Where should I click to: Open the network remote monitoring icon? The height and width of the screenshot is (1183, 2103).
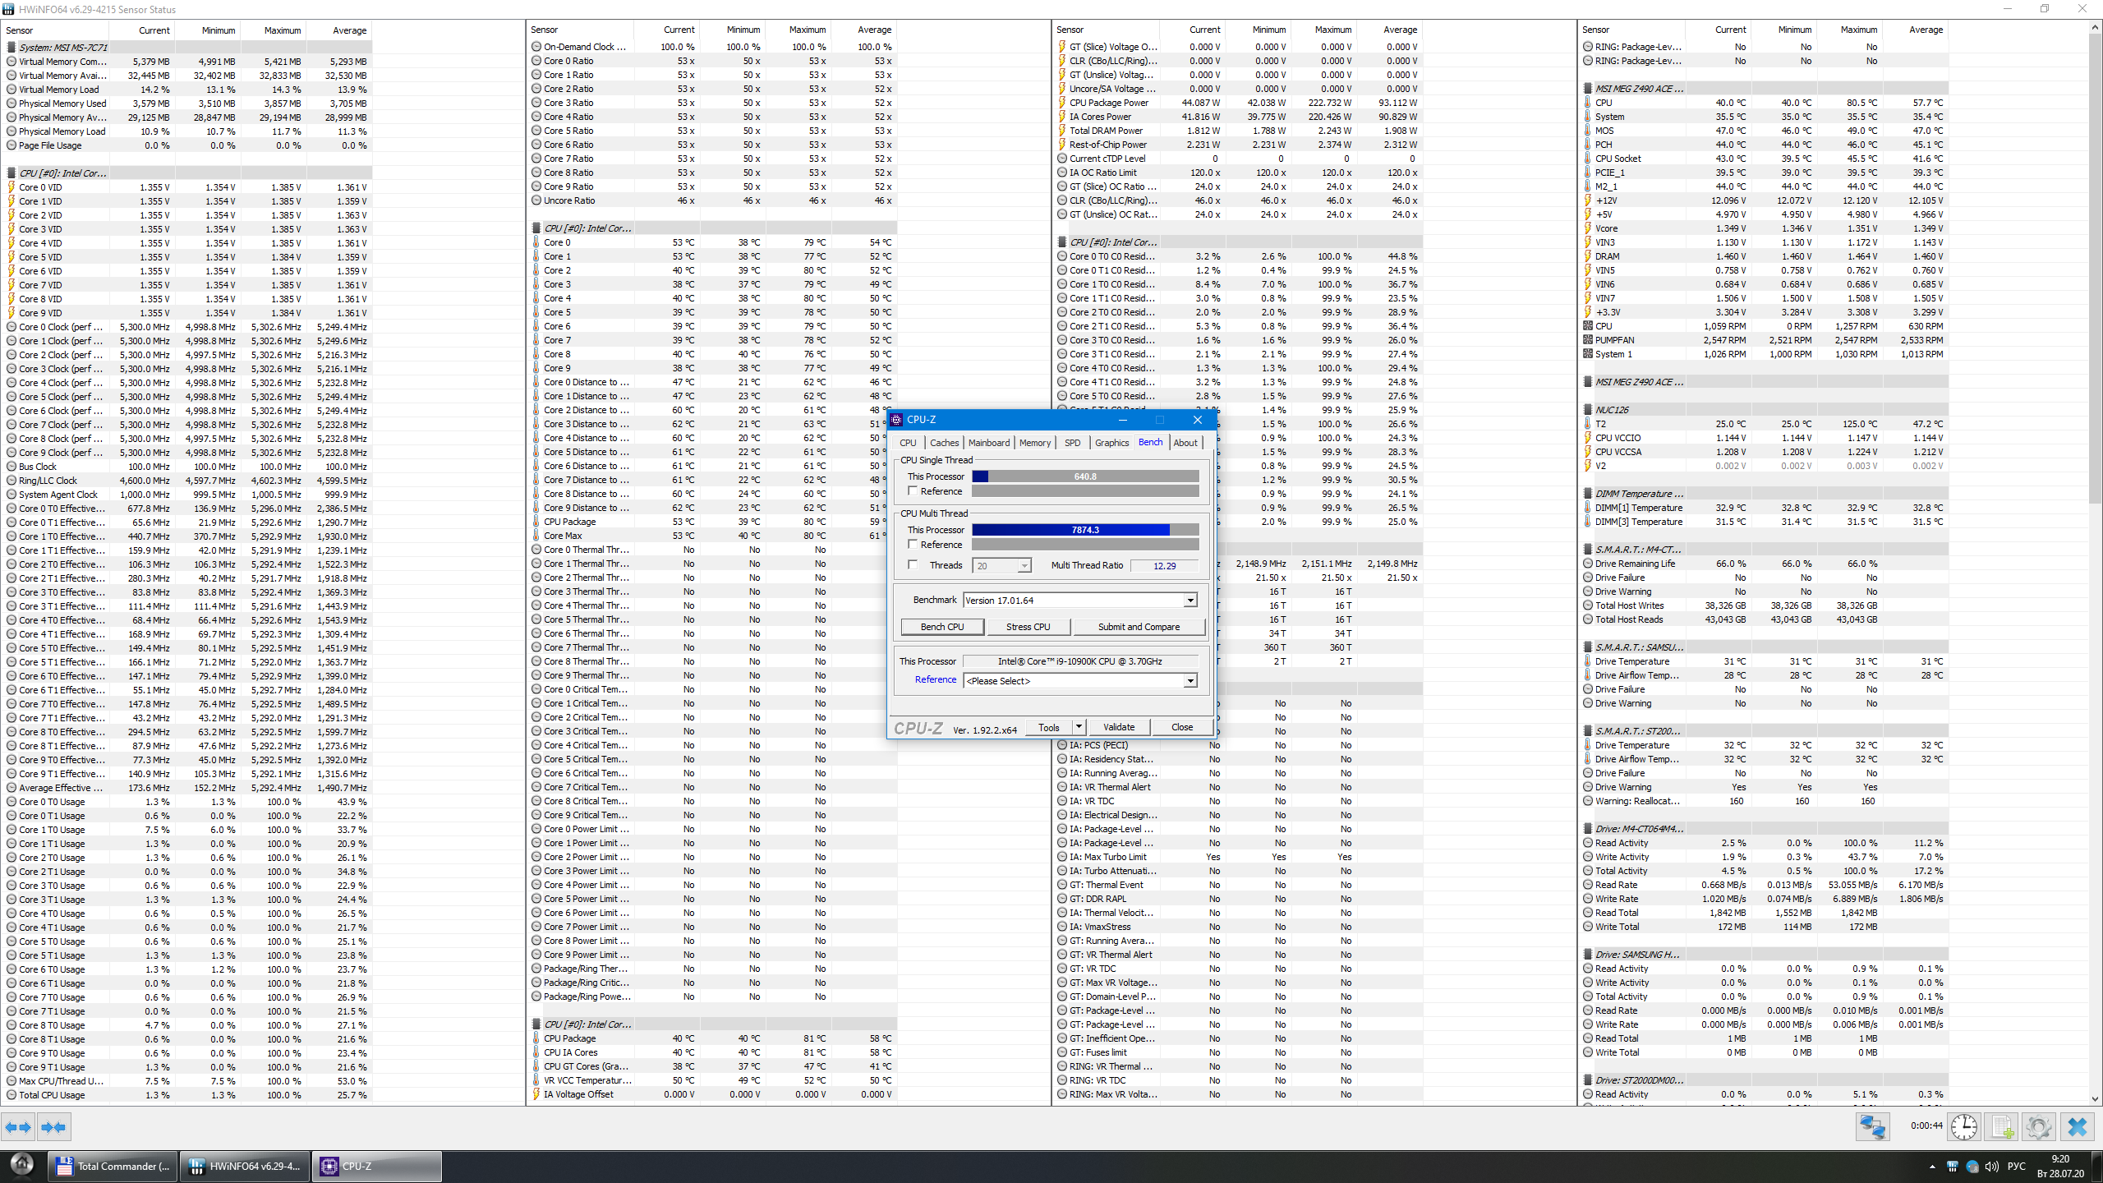pos(1872,1127)
